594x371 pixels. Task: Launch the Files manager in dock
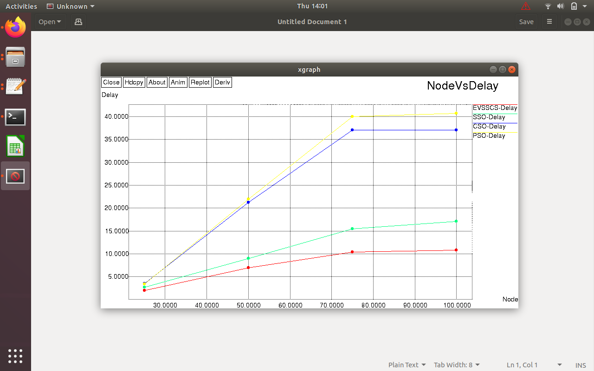click(x=15, y=57)
